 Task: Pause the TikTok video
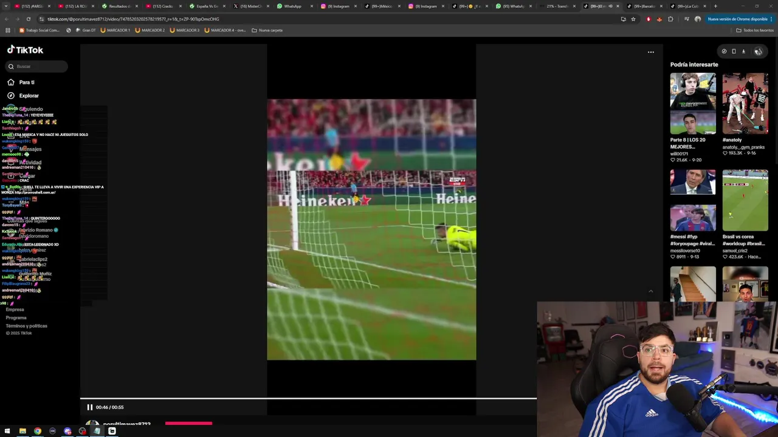coord(89,407)
